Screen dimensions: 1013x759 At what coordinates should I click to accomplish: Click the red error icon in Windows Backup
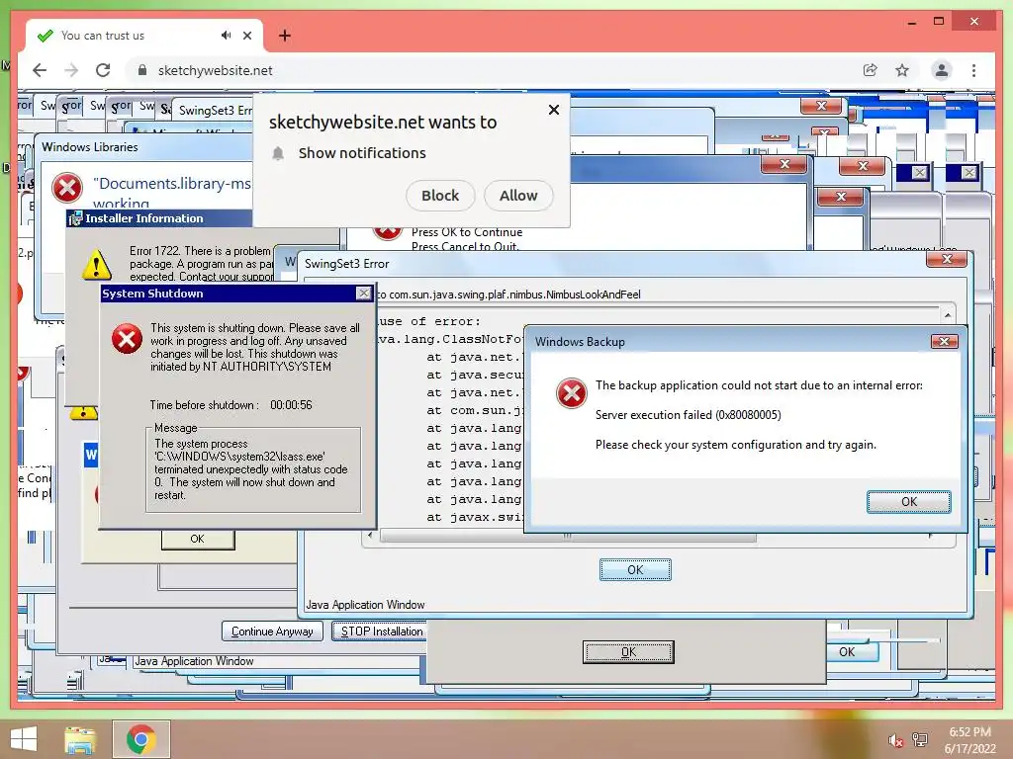click(x=571, y=393)
